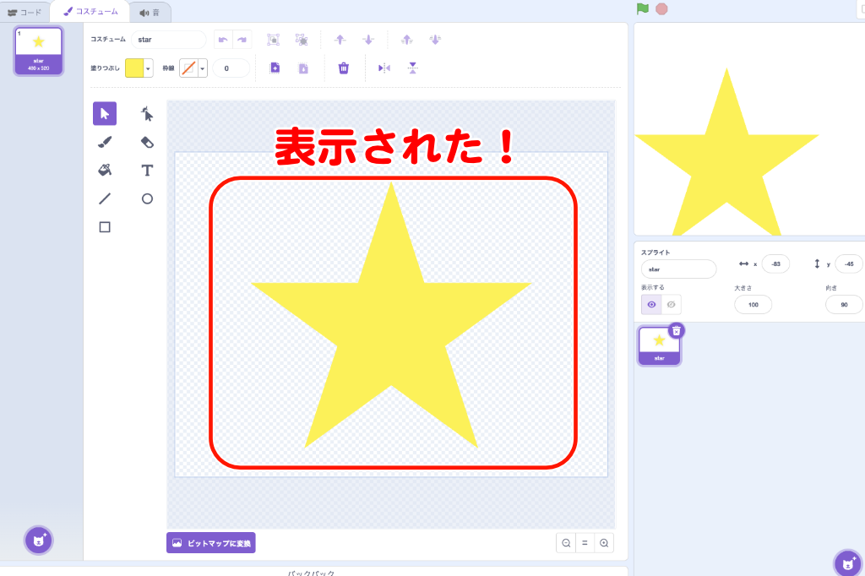865x576 pixels.
Task: Select the Line drawing tool
Action: pos(105,198)
